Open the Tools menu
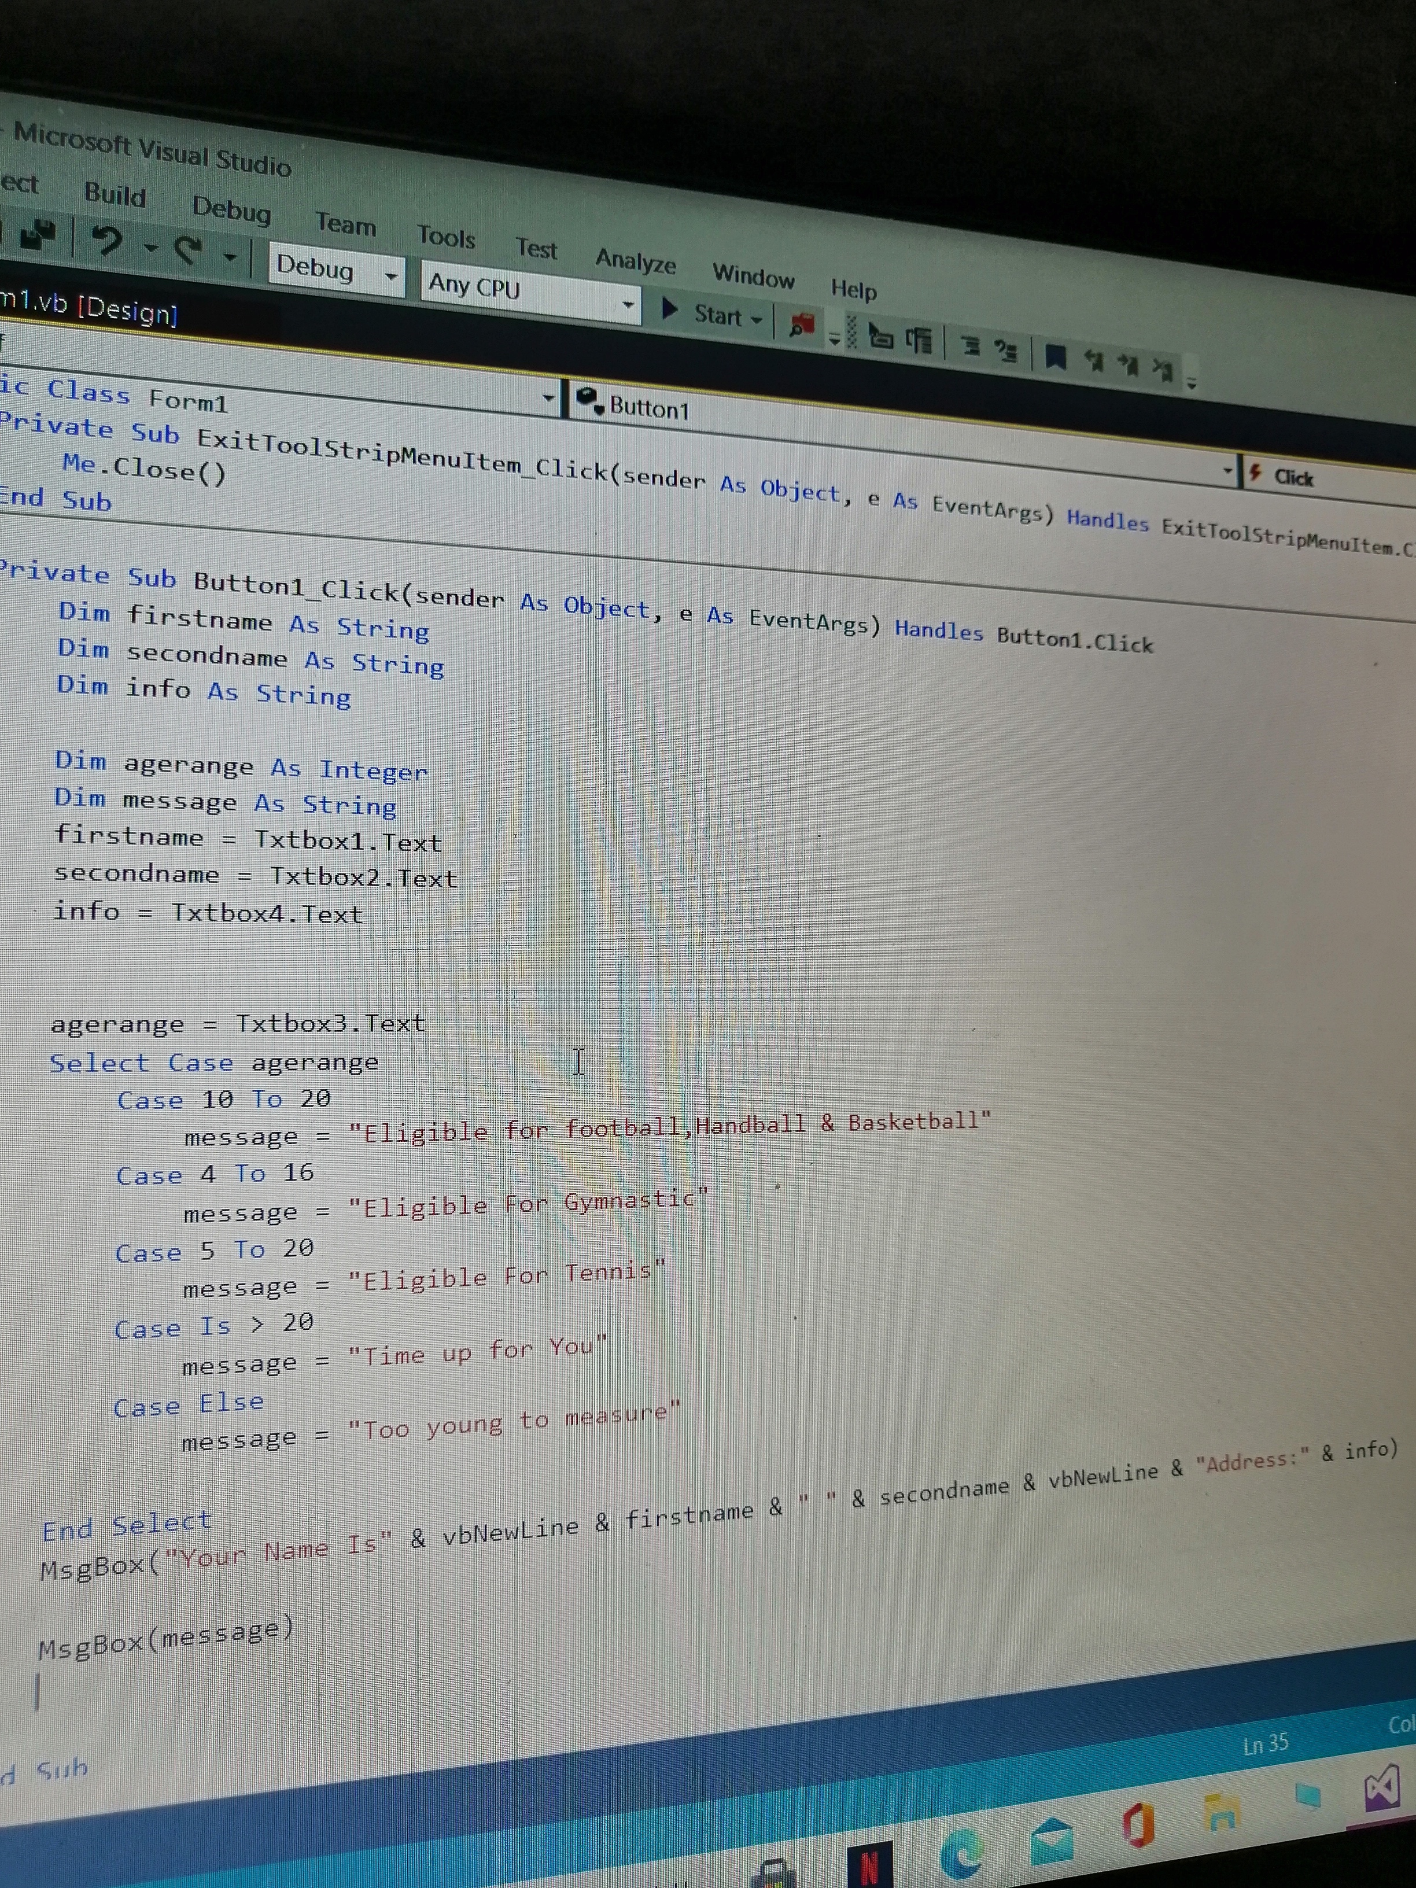 tap(447, 237)
